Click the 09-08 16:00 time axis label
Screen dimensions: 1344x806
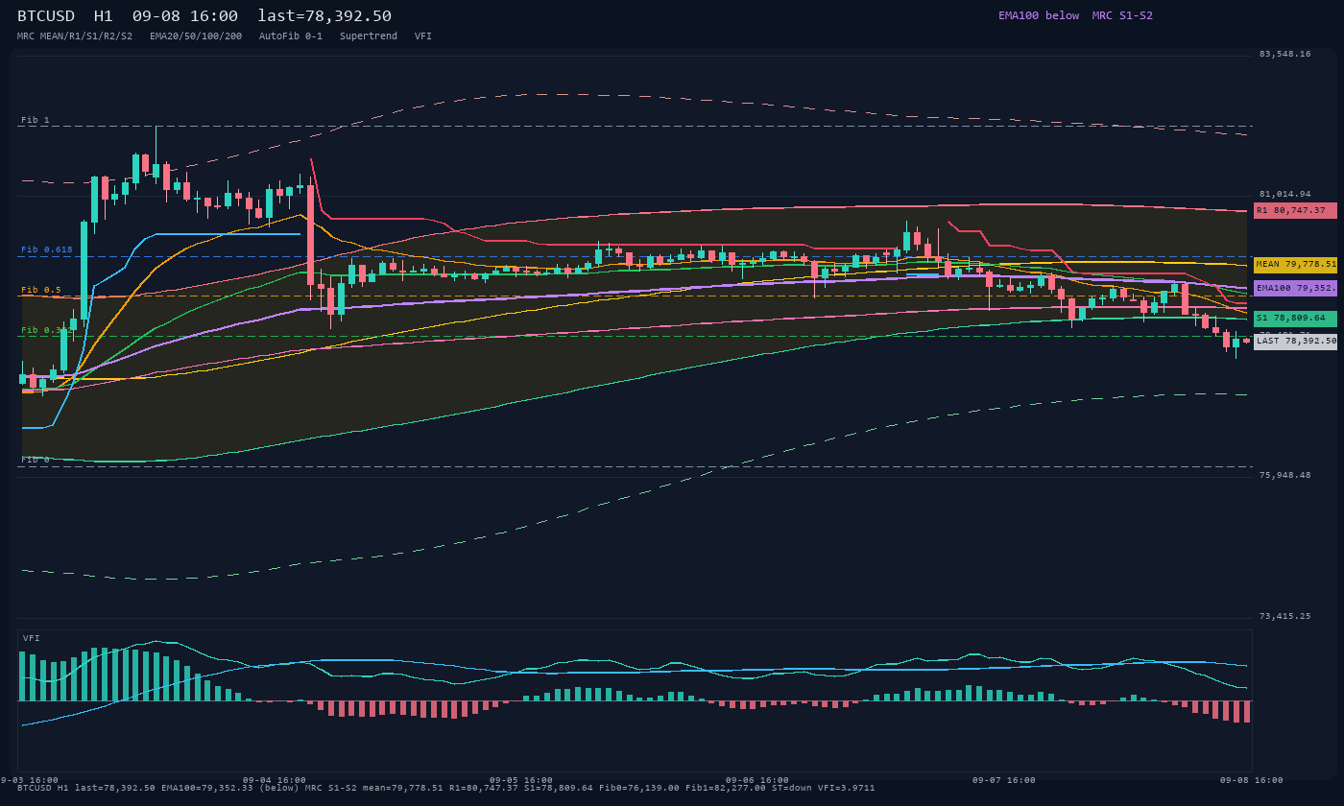[1252, 780]
